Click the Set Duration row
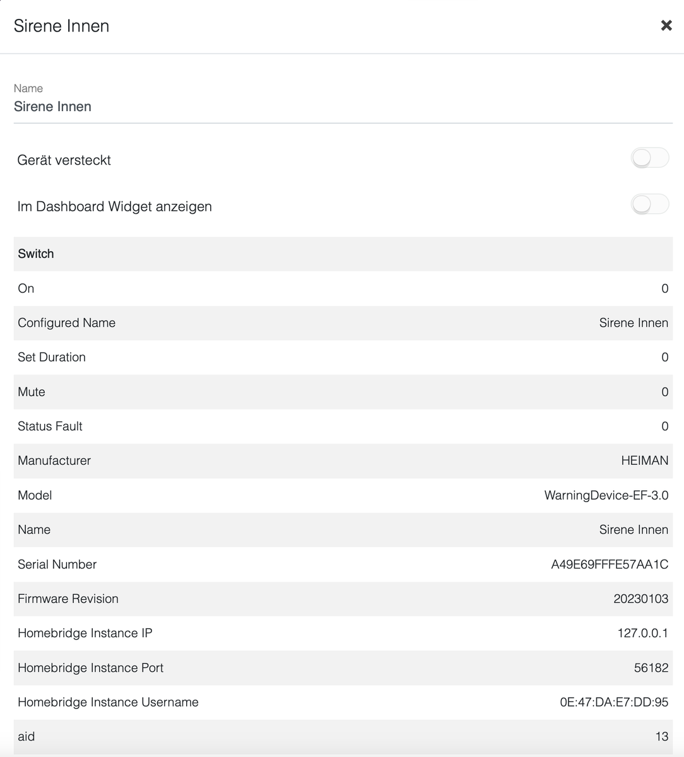Viewport: 684px width, 757px height. click(x=343, y=357)
